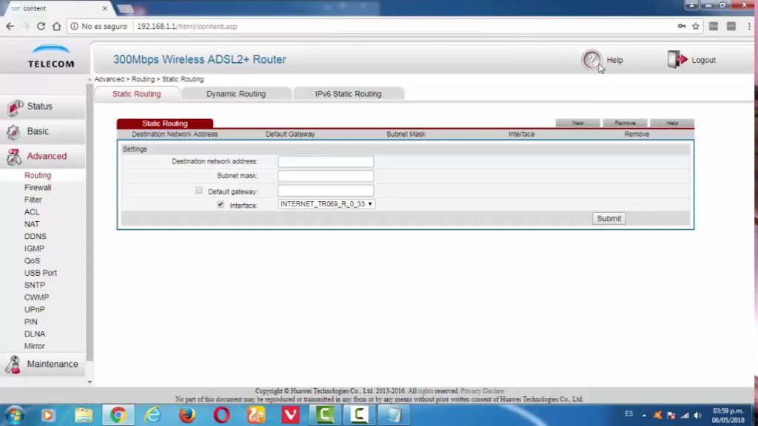Viewport: 758px width, 426px height.
Task: Uncheck the Interface checkbox
Action: pos(221,204)
